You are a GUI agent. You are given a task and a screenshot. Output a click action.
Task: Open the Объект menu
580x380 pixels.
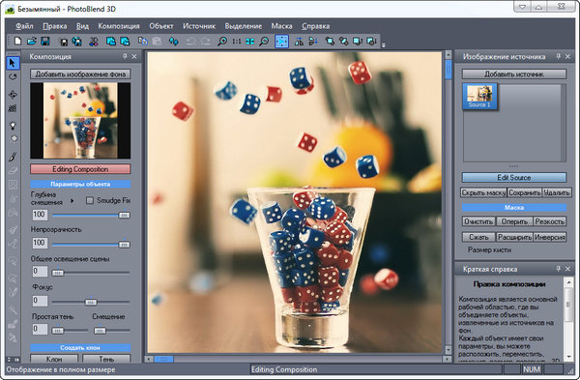pos(161,26)
